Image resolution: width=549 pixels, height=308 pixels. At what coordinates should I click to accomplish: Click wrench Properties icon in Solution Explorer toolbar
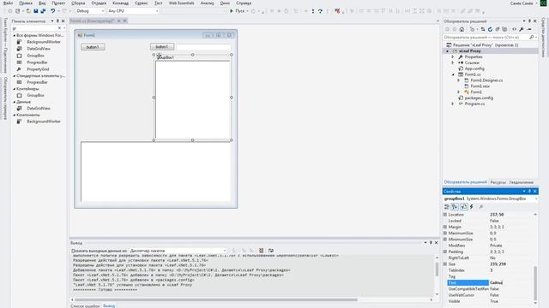pyautogui.click(x=522, y=29)
